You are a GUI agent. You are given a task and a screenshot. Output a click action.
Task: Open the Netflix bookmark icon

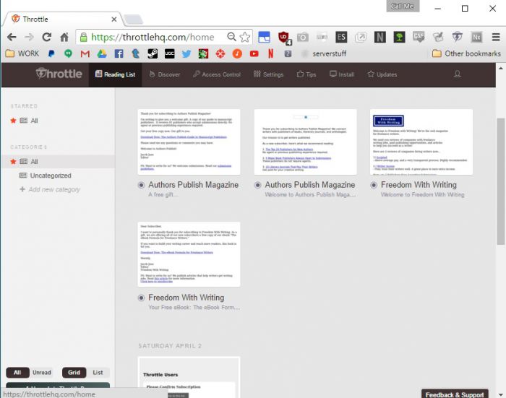point(270,53)
